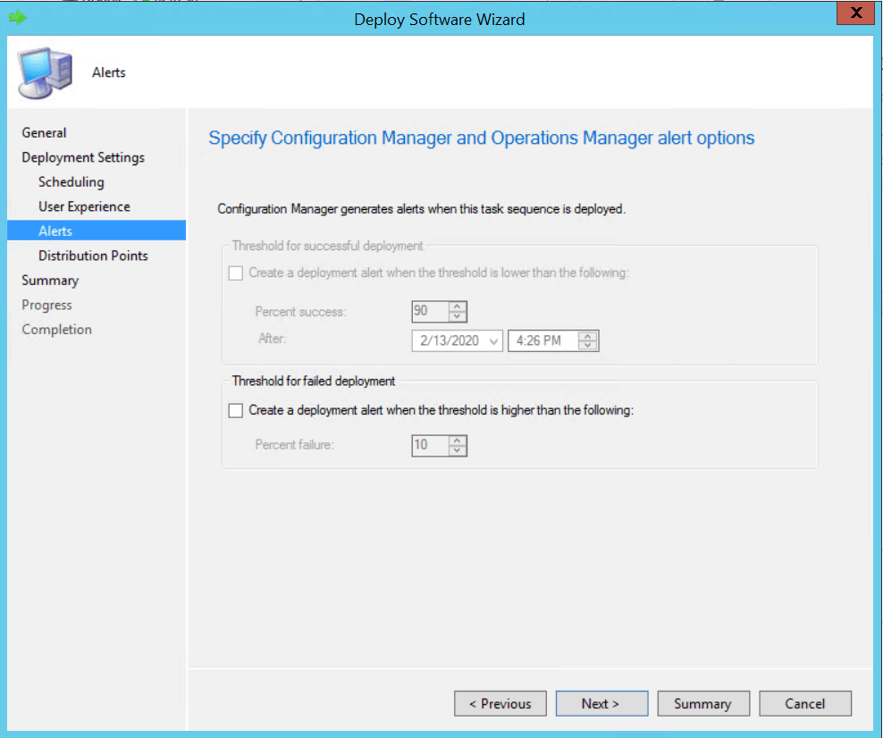883x738 pixels.
Task: Increase the After time with up arrow
Action: [588, 336]
